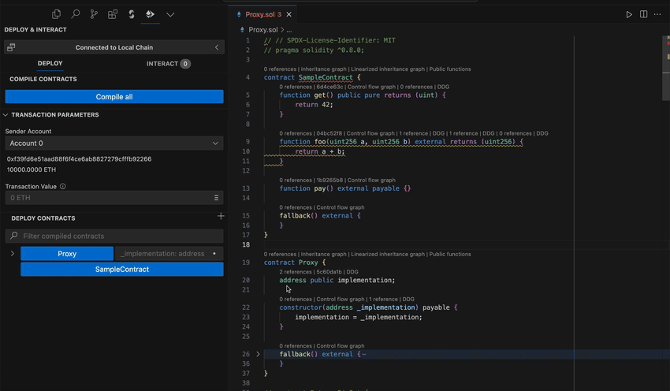This screenshot has height=391, width=670.
Task: Open the Source Control icon
Action: pos(95,14)
